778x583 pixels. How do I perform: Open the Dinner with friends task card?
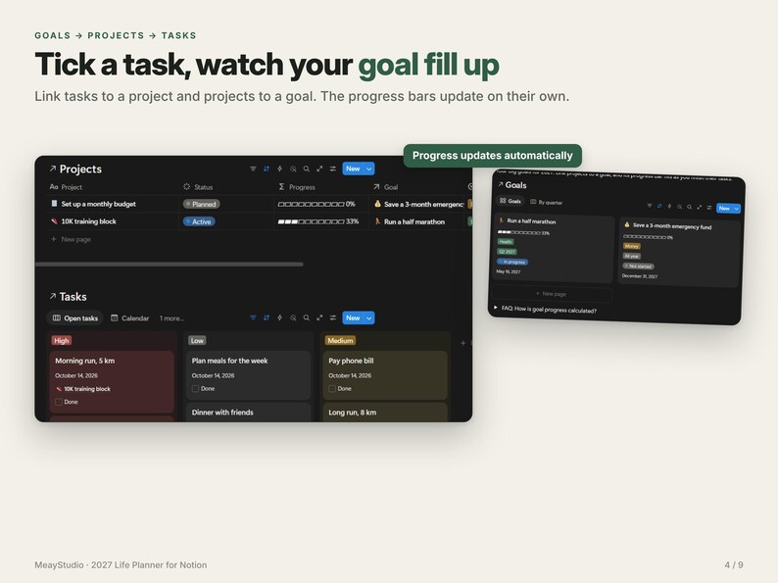click(x=249, y=413)
